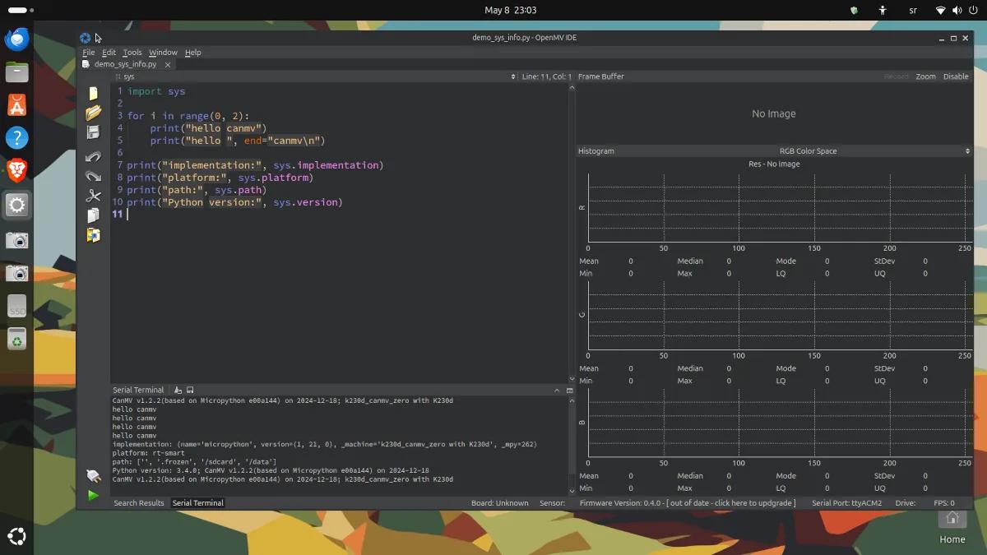Screen dimensions: 987x555
Task: Click the Wi-Fi icon in the top bar
Action: point(940,10)
